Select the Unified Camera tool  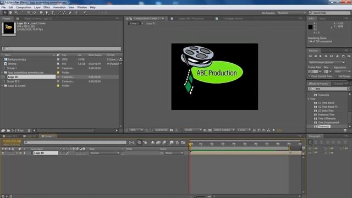[29, 13]
